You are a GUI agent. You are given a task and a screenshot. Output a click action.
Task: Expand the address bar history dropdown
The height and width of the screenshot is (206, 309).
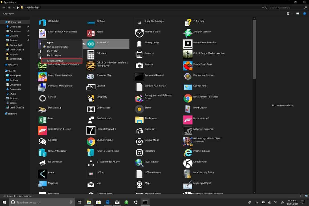pos(263,8)
